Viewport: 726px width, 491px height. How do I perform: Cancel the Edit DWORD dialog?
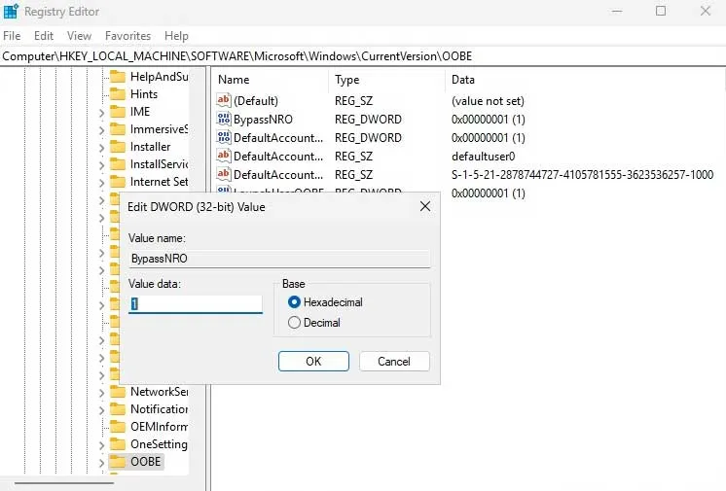(394, 361)
